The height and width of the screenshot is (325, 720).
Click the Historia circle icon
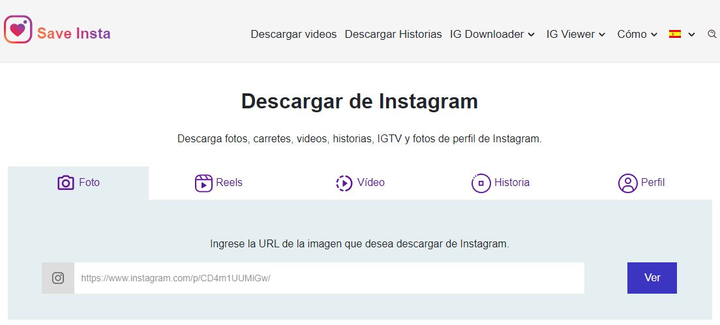coord(481,183)
